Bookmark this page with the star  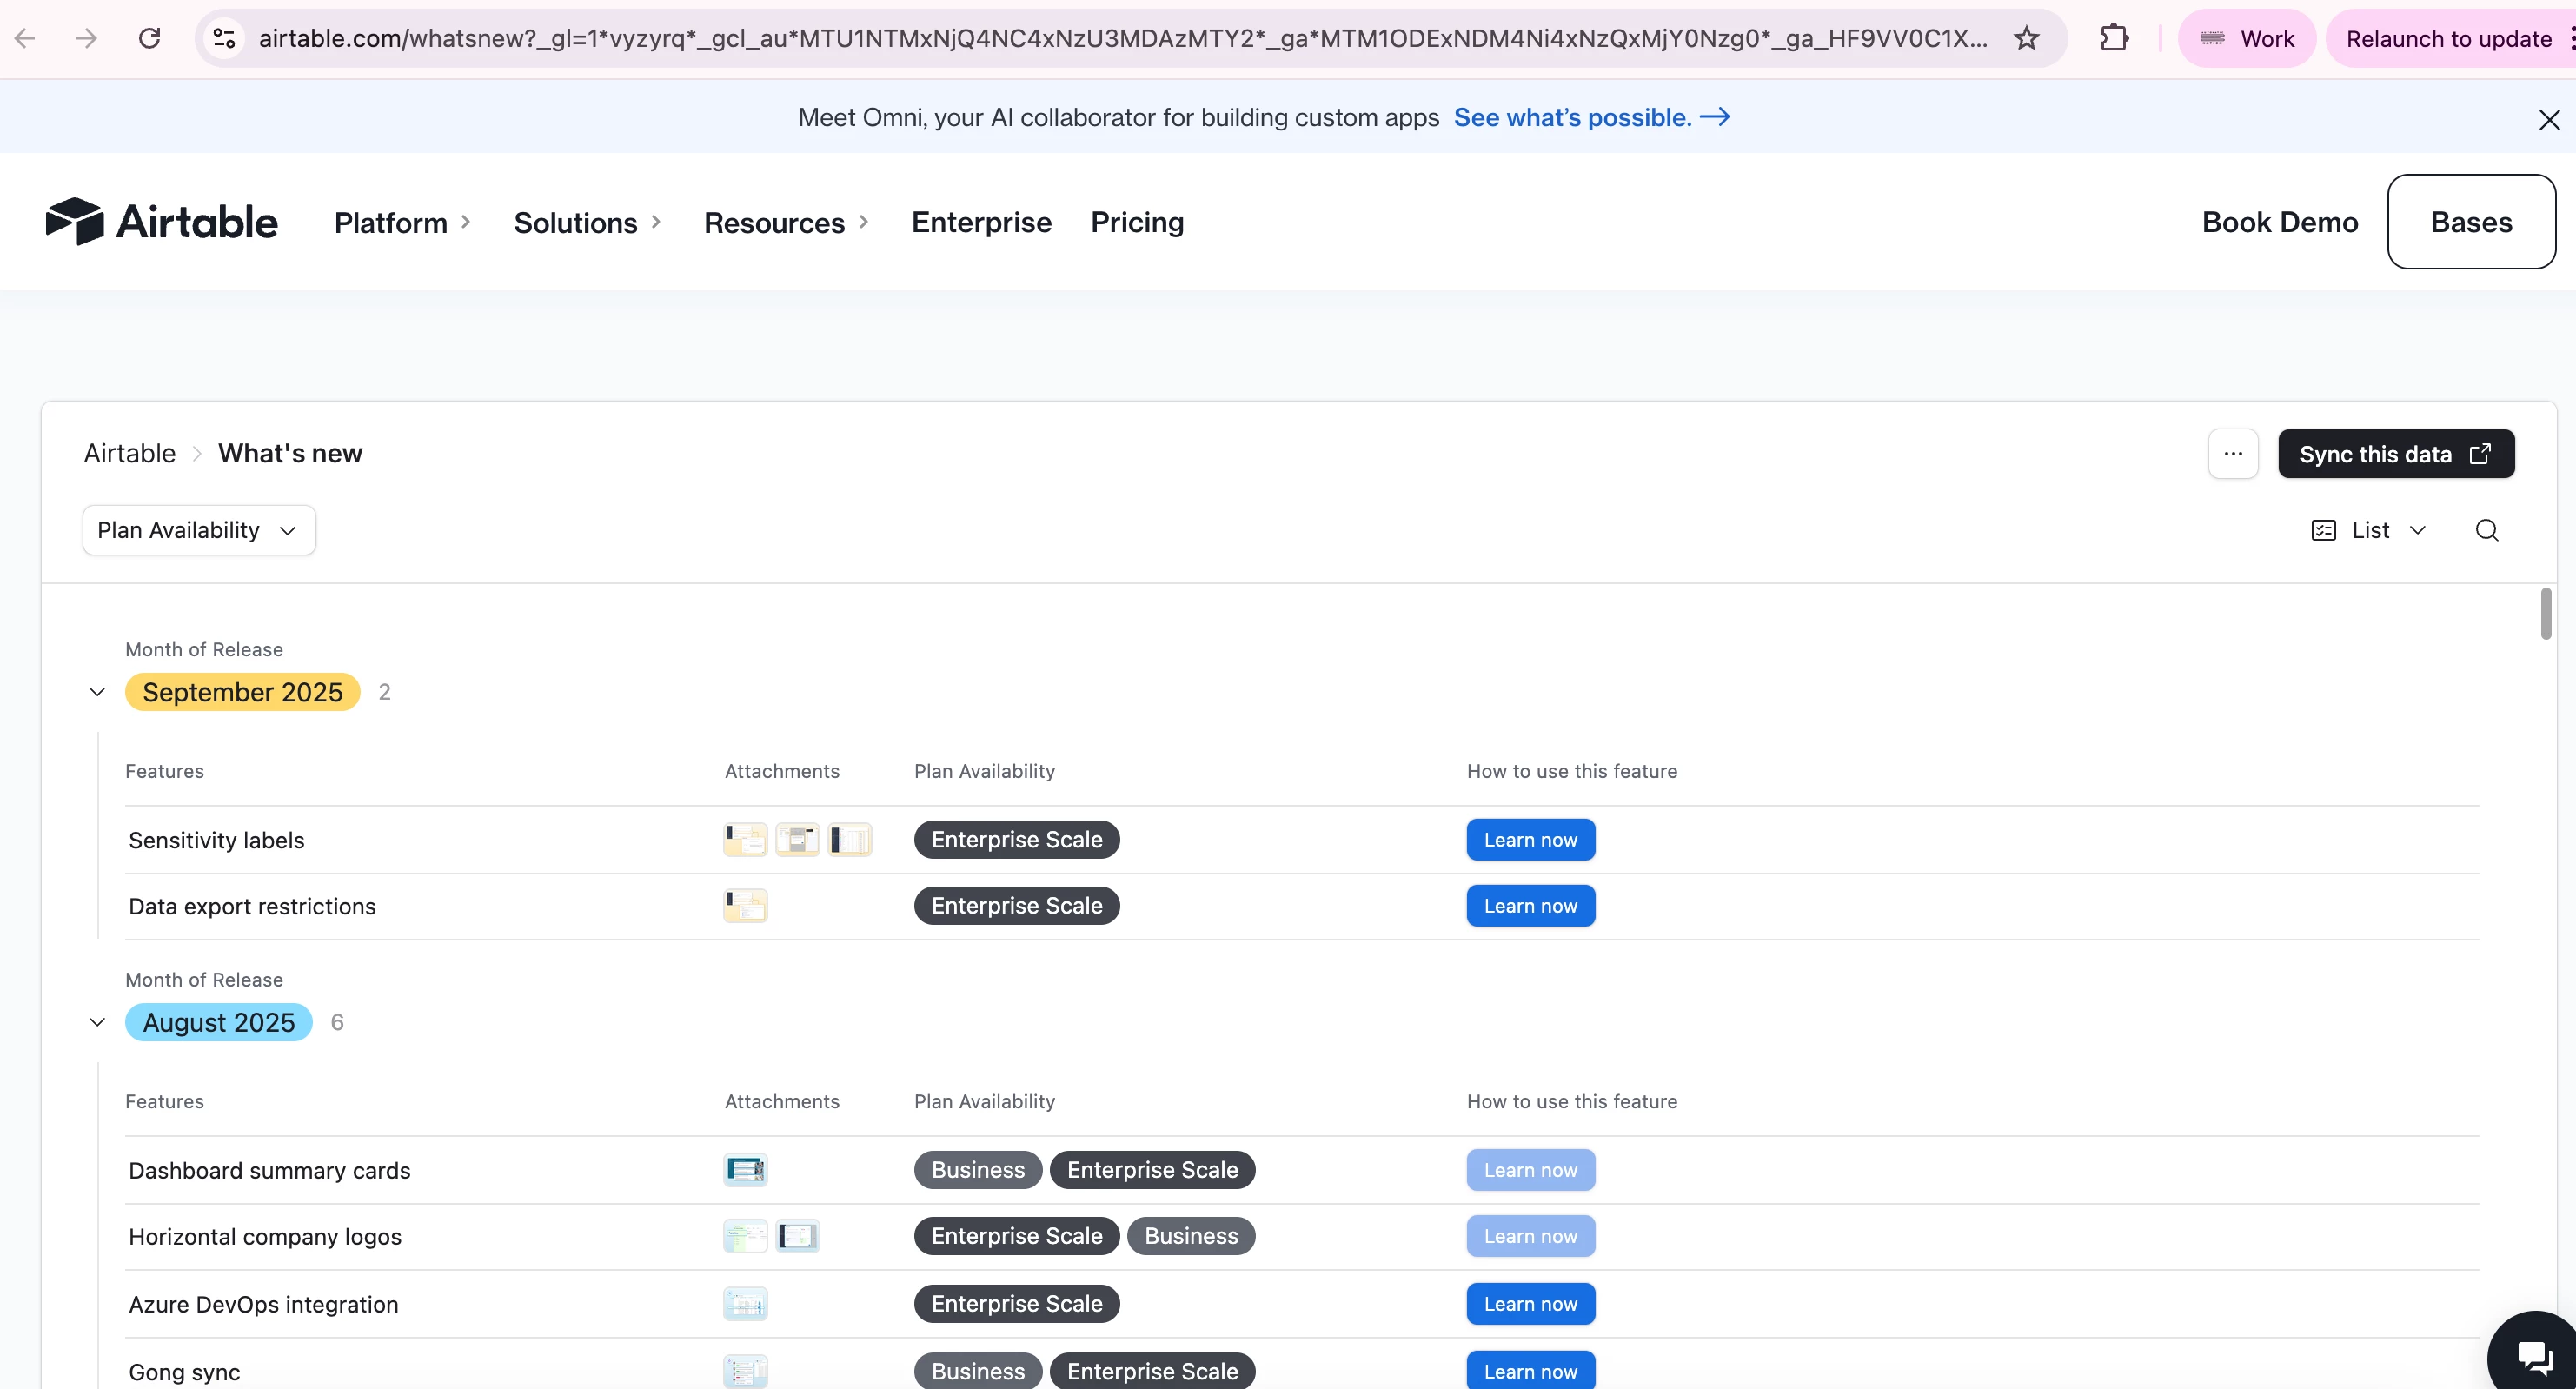[x=2026, y=38]
